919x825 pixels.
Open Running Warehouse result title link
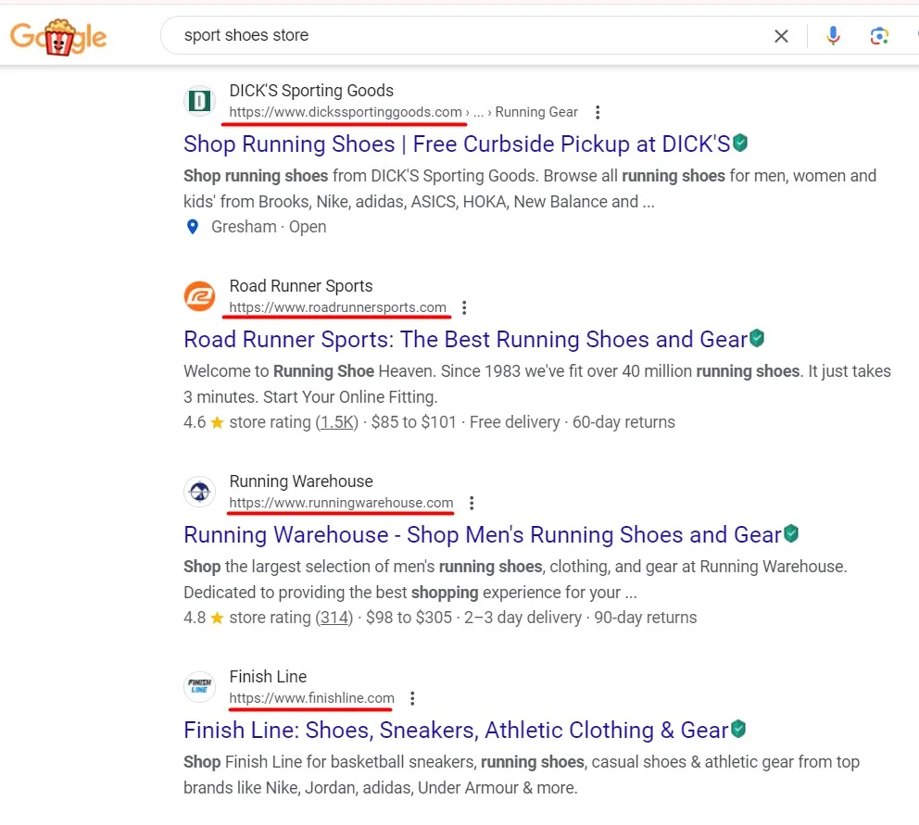482,535
